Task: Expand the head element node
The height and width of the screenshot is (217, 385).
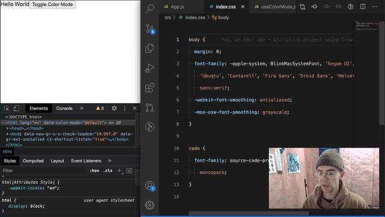Action: point(8,128)
